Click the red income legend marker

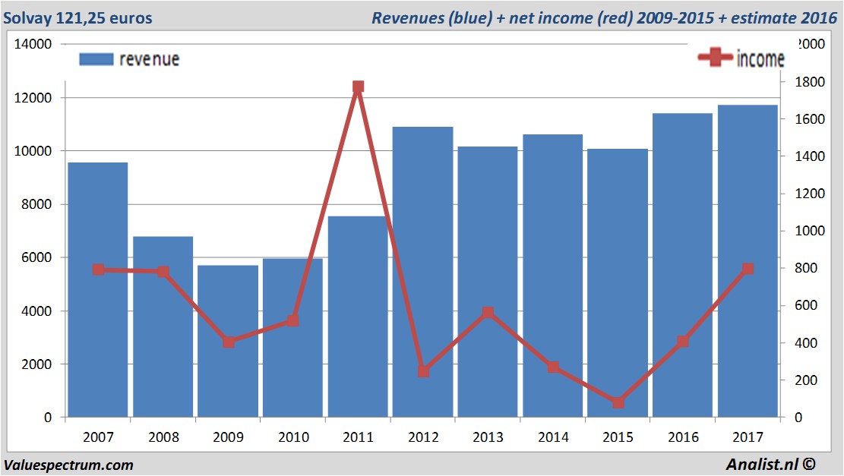coord(716,58)
